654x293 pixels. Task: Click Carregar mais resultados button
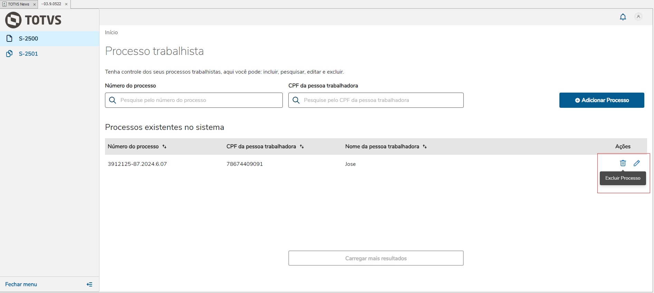pyautogui.click(x=376, y=258)
